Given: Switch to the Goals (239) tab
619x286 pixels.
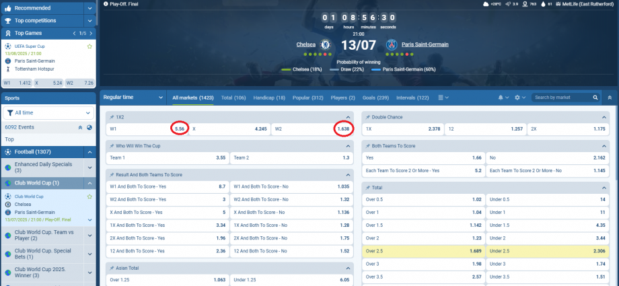Looking at the screenshot, I should (x=375, y=98).
